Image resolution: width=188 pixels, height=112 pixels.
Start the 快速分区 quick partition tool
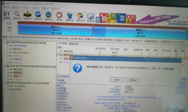(x=38, y=16)
